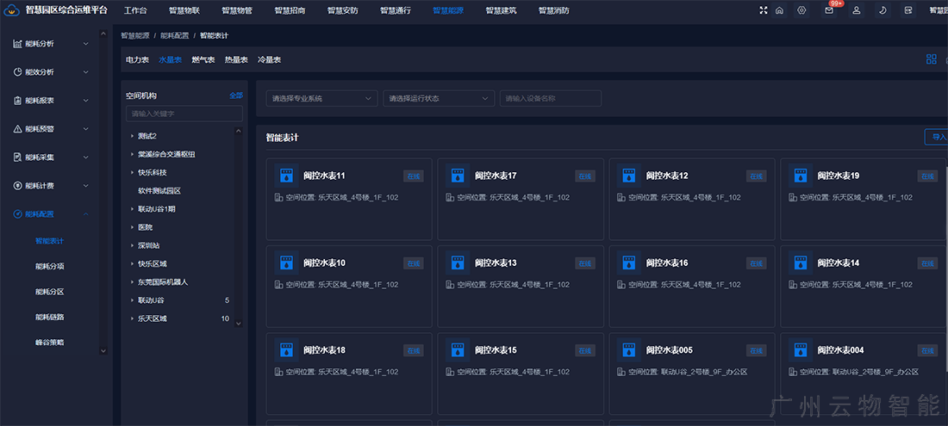Open the 请选择专业系统 dropdown
Viewport: 948px width, 426px height.
coord(321,98)
